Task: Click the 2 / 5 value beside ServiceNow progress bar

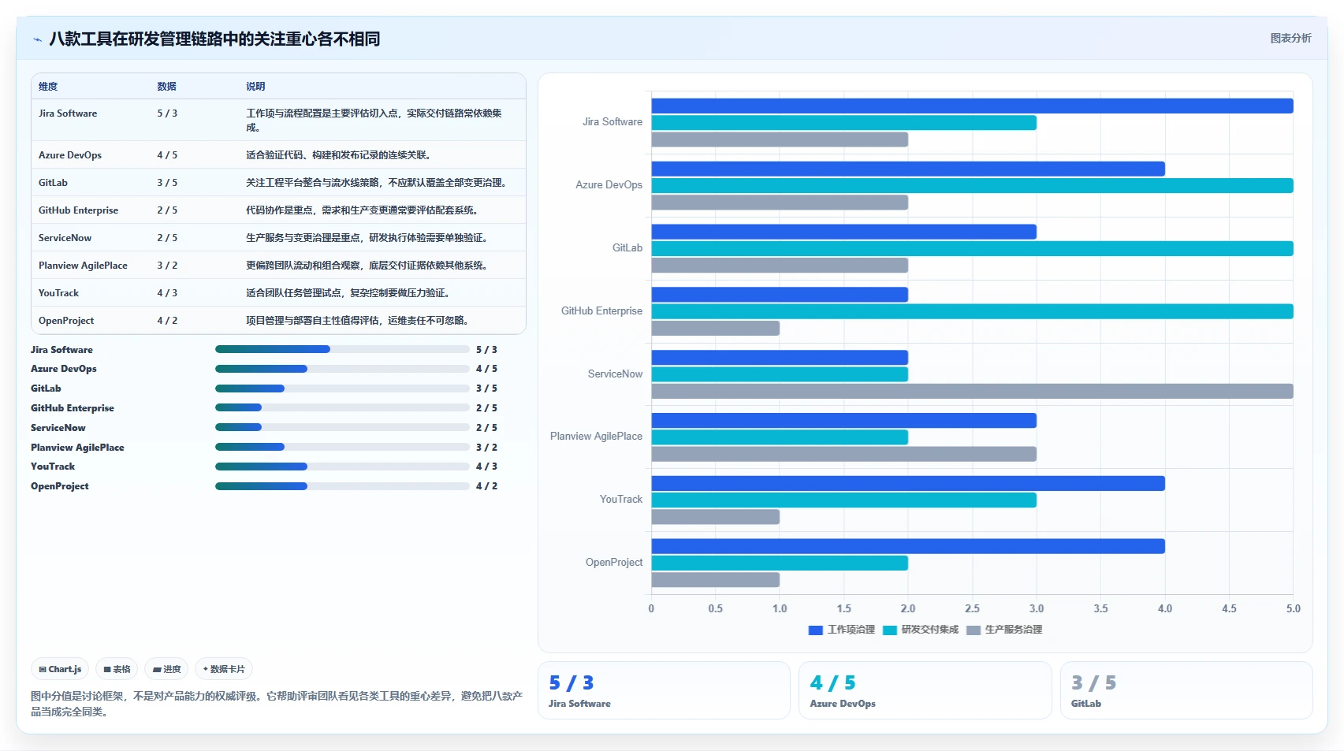Action: tap(486, 428)
